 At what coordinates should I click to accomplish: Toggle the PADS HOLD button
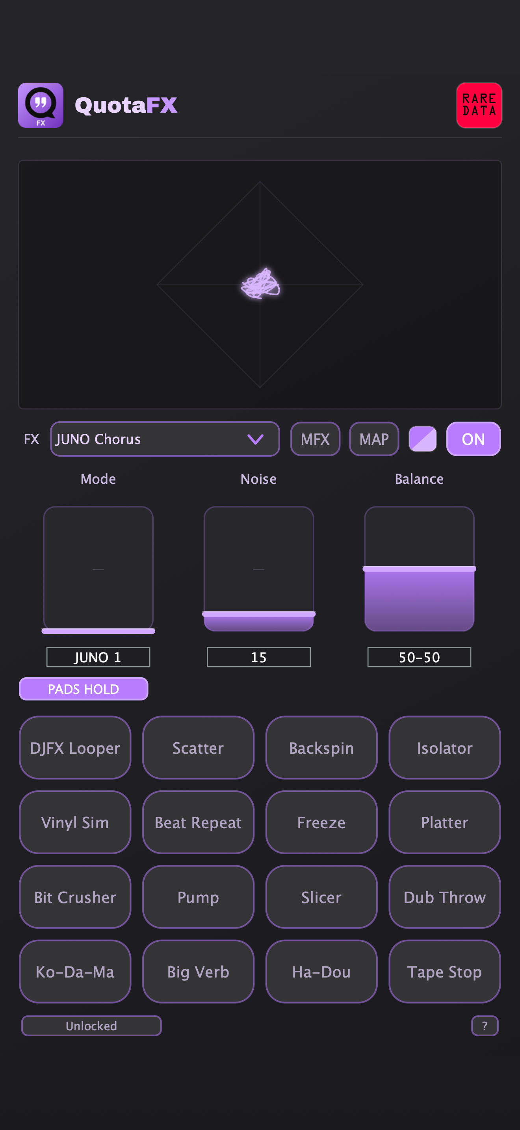84,689
